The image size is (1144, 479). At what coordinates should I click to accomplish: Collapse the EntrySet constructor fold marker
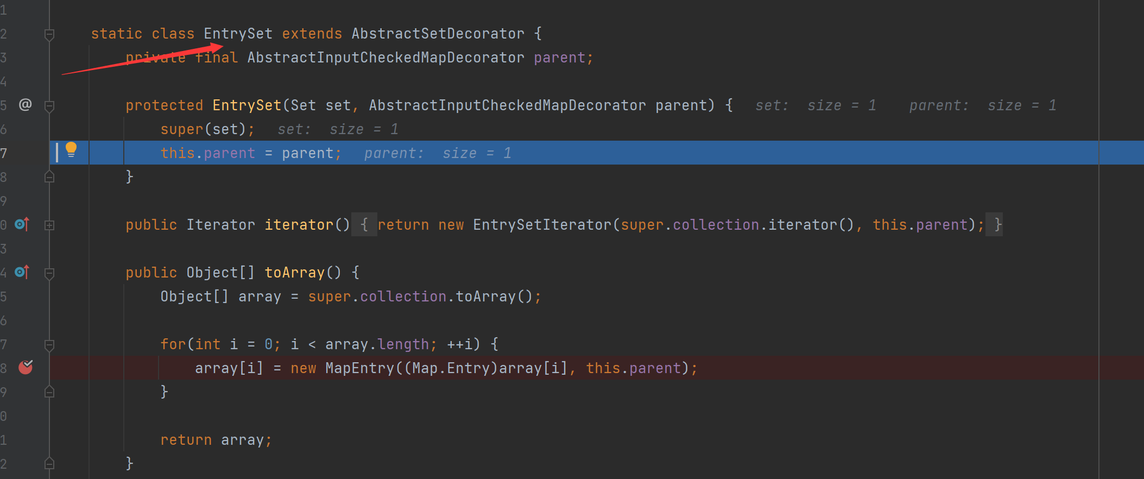49,106
